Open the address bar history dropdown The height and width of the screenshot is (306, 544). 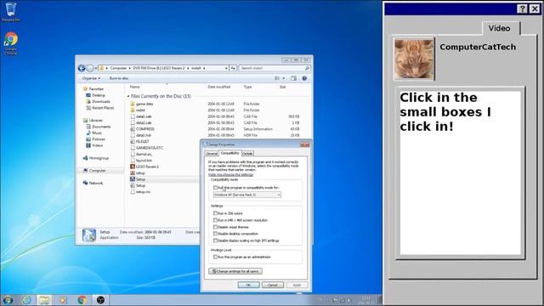(226, 68)
